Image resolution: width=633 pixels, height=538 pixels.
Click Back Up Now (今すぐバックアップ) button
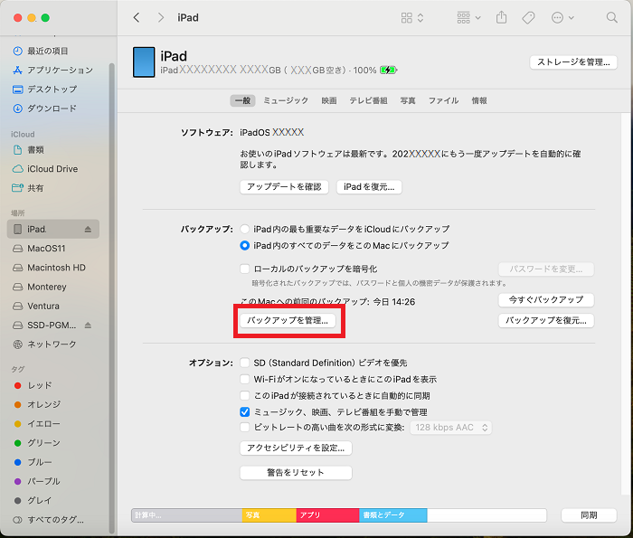coord(546,300)
